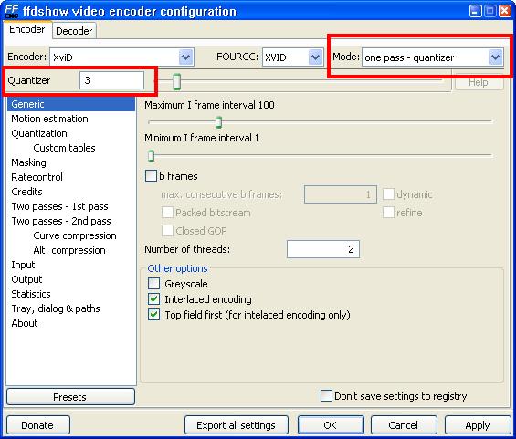Uncheck Top field first option
The image size is (516, 439).
click(x=154, y=315)
